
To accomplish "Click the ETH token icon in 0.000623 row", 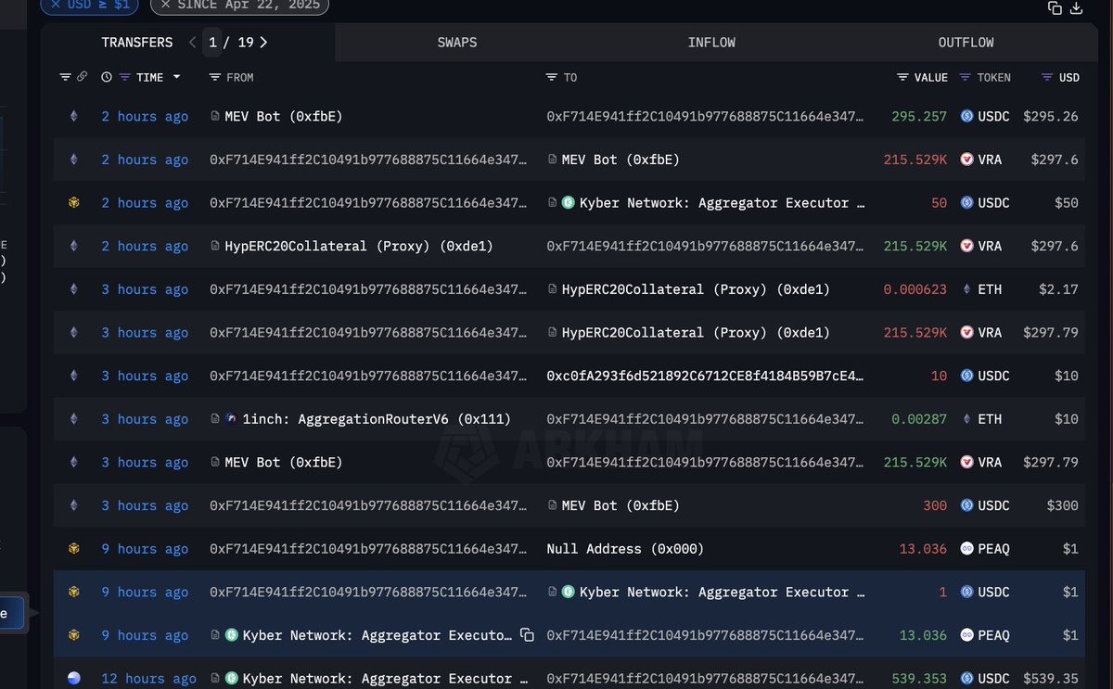I will tap(966, 289).
